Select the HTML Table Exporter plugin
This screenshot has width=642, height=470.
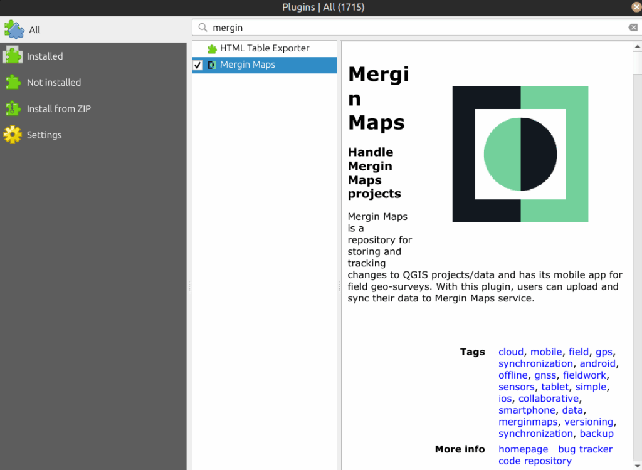click(x=265, y=48)
